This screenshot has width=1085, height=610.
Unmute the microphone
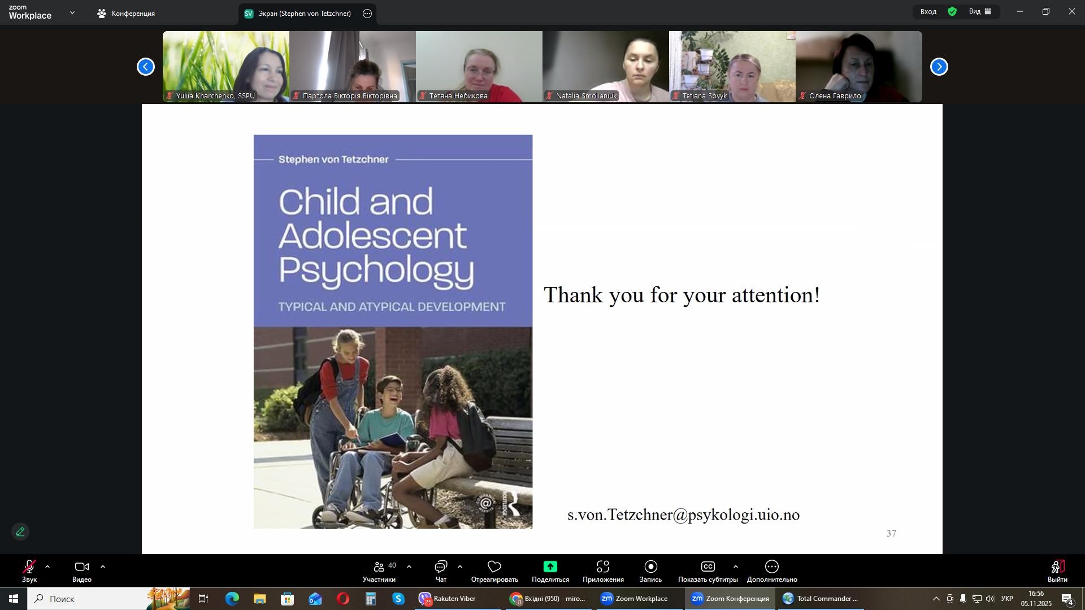pyautogui.click(x=29, y=567)
